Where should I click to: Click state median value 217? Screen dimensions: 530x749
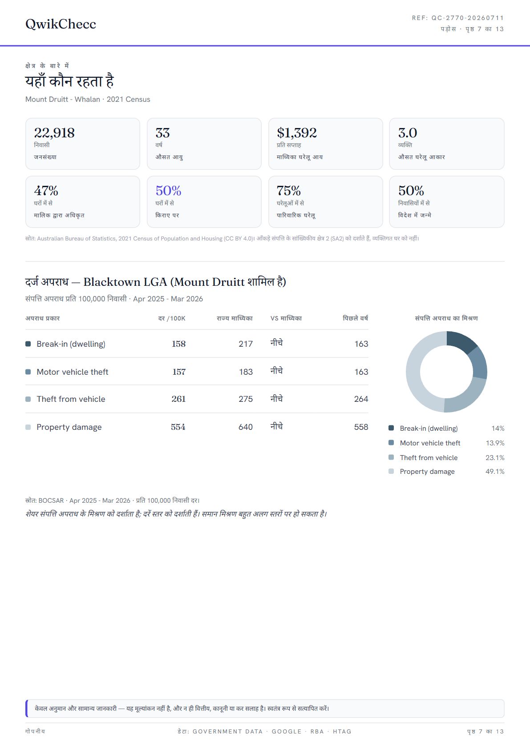(246, 344)
